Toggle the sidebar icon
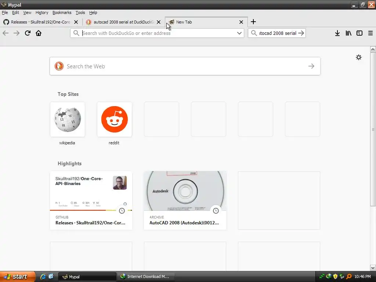The width and height of the screenshot is (376, 282). (359, 33)
